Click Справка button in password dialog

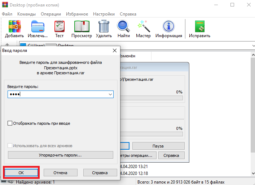pyautogui.click(x=100, y=173)
